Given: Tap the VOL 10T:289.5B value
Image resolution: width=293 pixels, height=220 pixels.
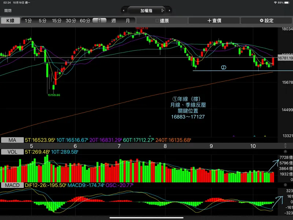Looking at the screenshot, I should tap(64, 152).
